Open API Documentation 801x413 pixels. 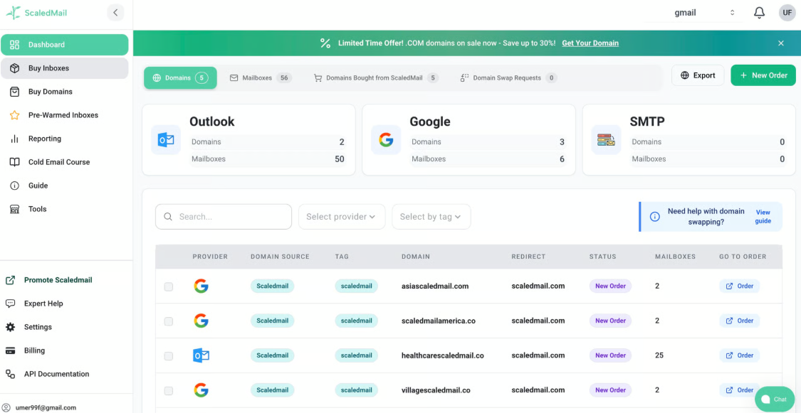[x=48, y=374]
